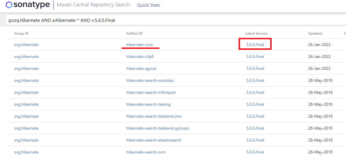Screen dimensions: 346x159
Task: Focus the search query input field
Action: pyautogui.click(x=176, y=20)
